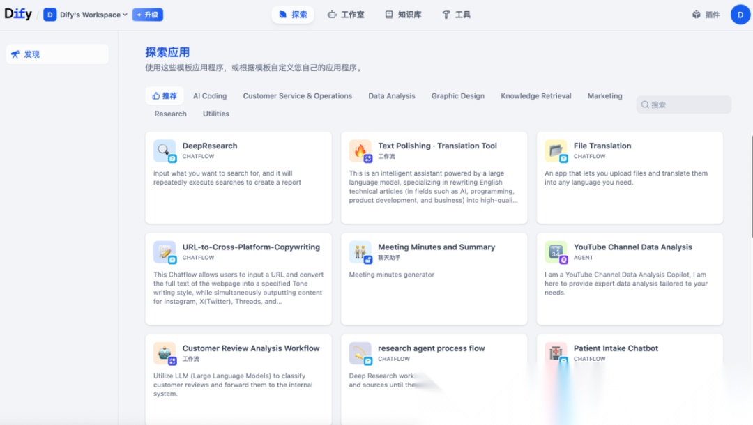Filter by Utilities category
Viewport: 753px width, 425px height.
click(215, 114)
